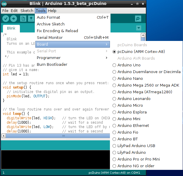Open Serial Monitor from Tools menu
The height and width of the screenshot is (176, 183).
[72, 38]
